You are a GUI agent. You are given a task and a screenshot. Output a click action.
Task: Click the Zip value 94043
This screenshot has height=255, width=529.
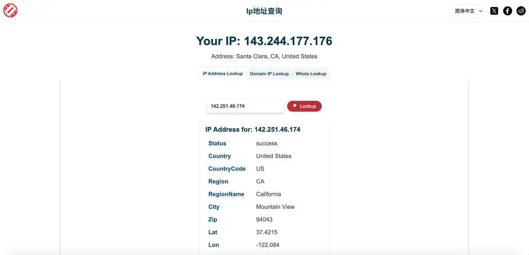coord(264,219)
